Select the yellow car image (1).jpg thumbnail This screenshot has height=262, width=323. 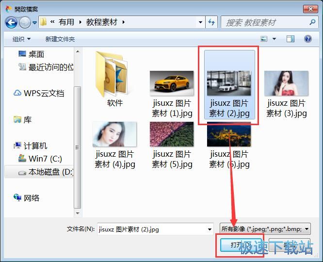[x=172, y=83]
